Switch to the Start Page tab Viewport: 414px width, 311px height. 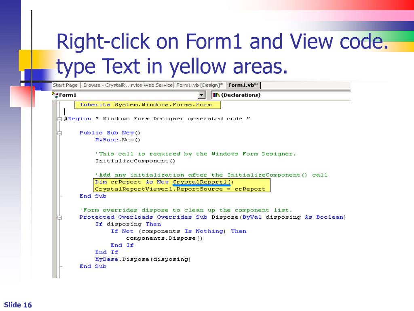click(x=65, y=85)
